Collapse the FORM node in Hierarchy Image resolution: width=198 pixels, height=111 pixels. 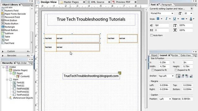point(3,67)
